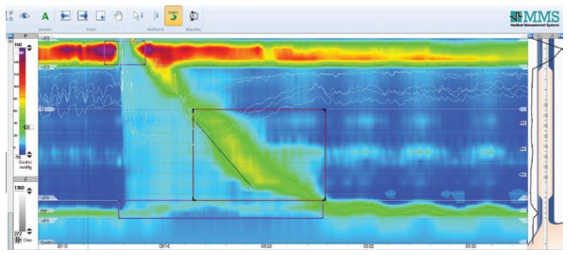568x255 pixels.
Task: Click the P pressure panel header
Action: (x=26, y=36)
